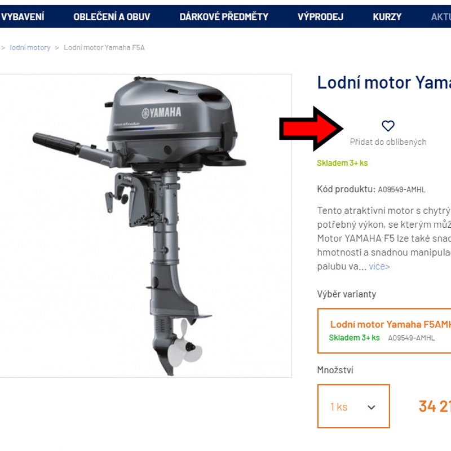
Task: Click the heart favorites icon
Action: (388, 126)
